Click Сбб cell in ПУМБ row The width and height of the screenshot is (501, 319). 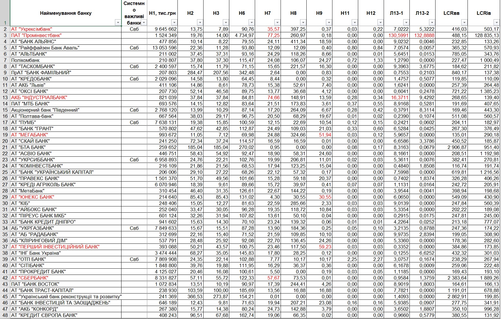134,122
